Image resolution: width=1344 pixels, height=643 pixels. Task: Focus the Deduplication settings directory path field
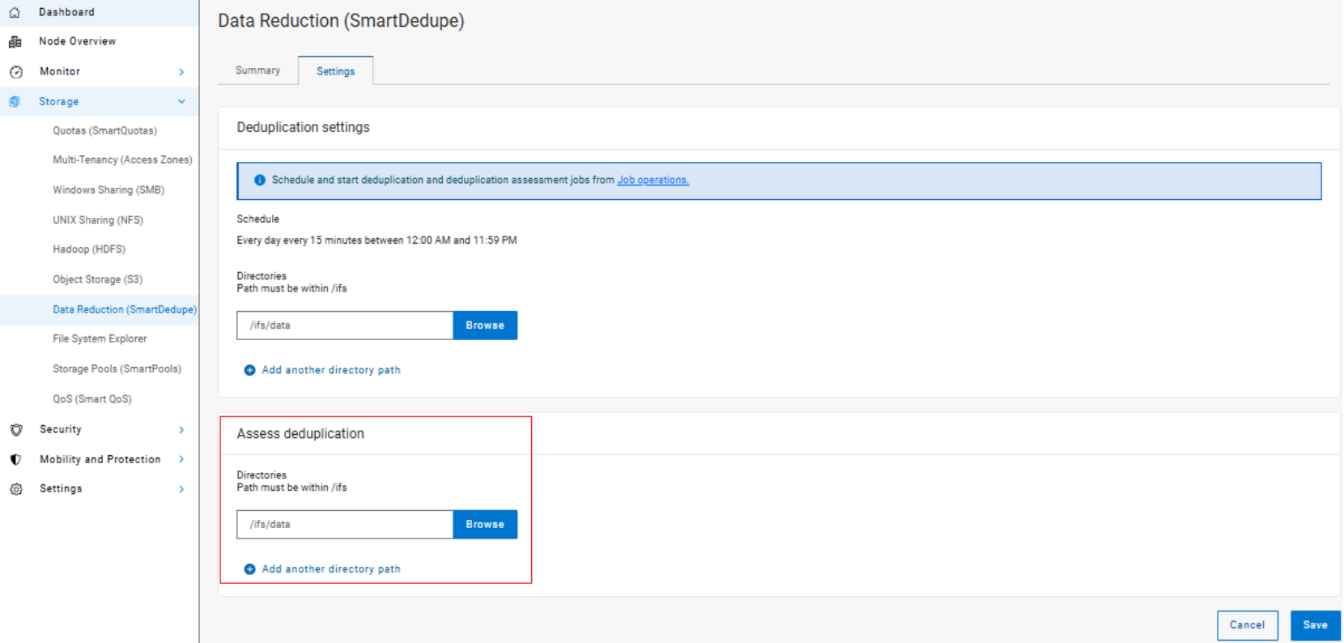click(345, 326)
